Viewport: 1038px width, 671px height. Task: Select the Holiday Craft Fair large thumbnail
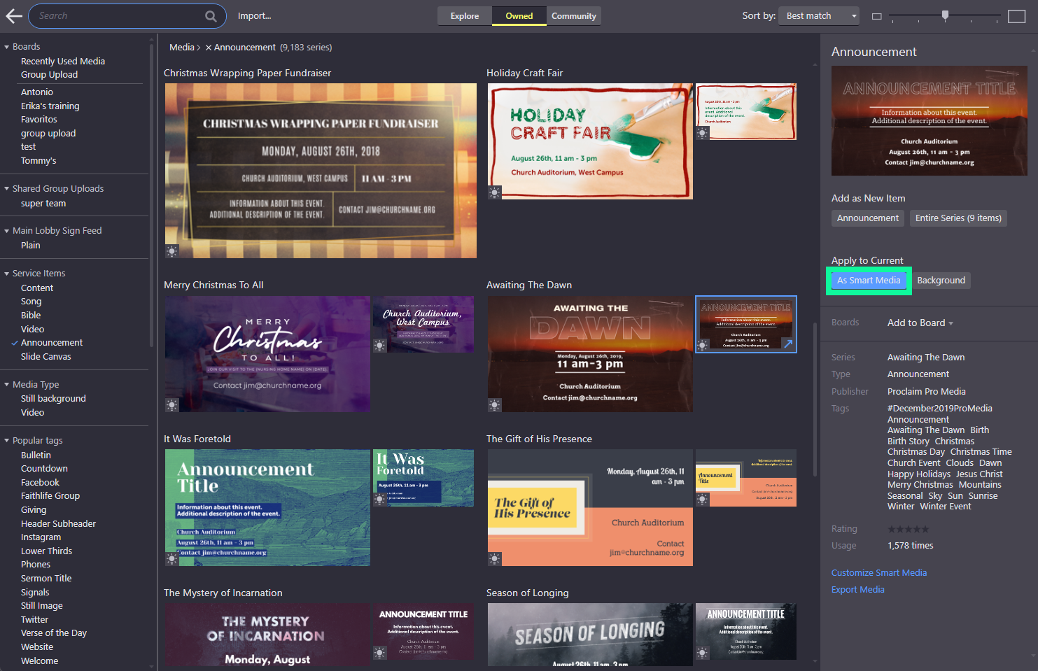[x=590, y=141]
